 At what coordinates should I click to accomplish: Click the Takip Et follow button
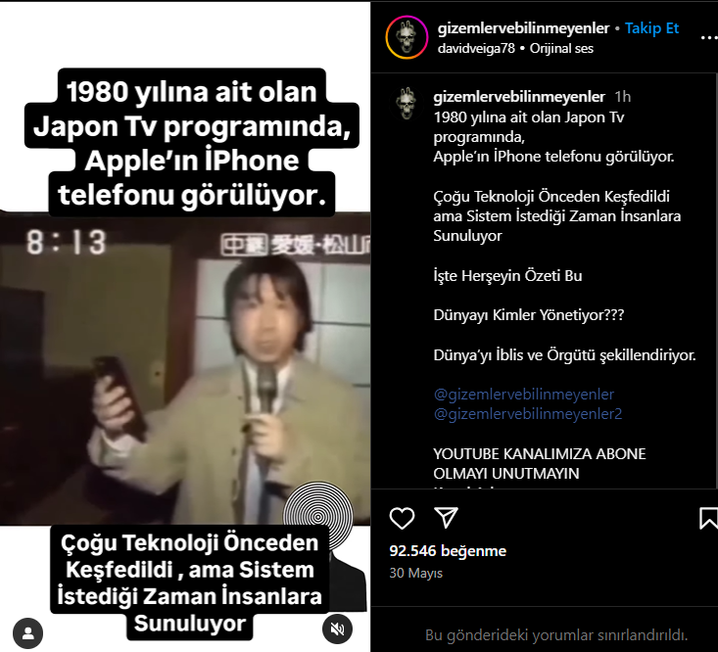pos(651,28)
